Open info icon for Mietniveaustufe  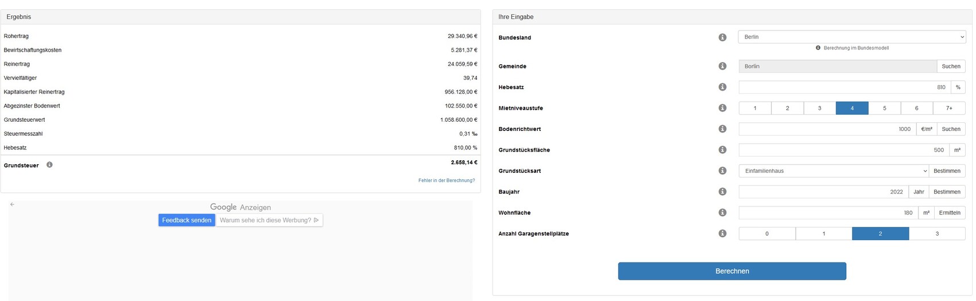(x=722, y=108)
